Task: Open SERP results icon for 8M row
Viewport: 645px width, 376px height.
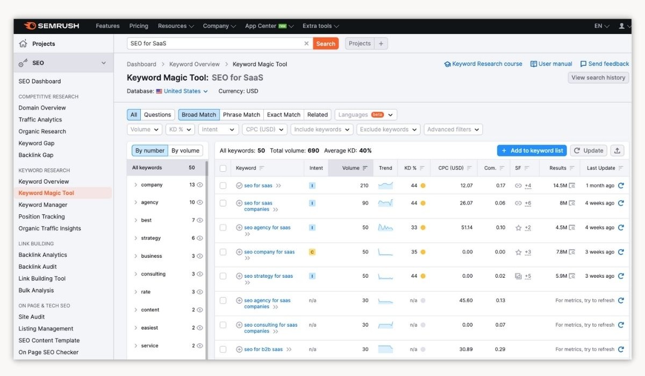Action: (x=572, y=203)
